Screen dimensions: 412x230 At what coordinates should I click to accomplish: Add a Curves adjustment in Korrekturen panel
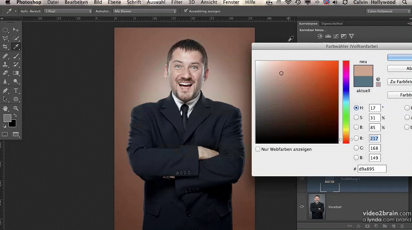point(336,36)
